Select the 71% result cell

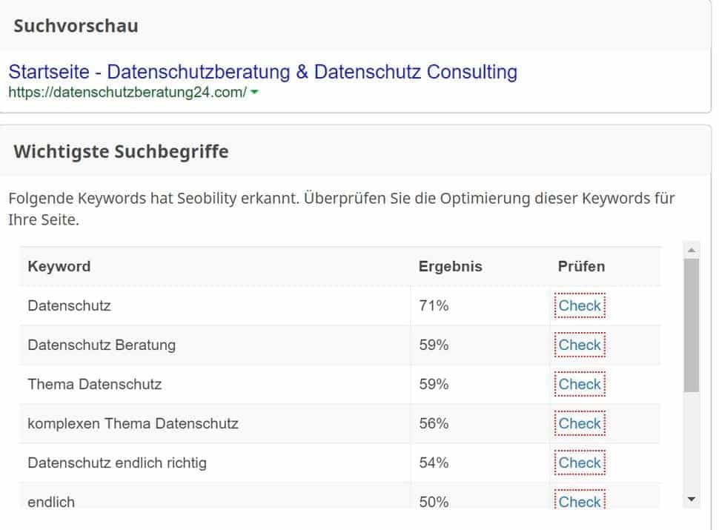pos(434,305)
